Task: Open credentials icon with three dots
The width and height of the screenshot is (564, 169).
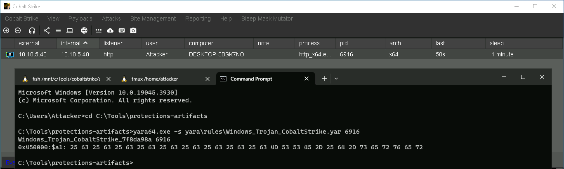Action: pos(99,30)
